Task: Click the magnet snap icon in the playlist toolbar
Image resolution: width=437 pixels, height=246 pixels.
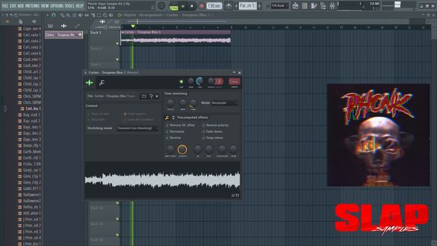Action: [x=53, y=15]
